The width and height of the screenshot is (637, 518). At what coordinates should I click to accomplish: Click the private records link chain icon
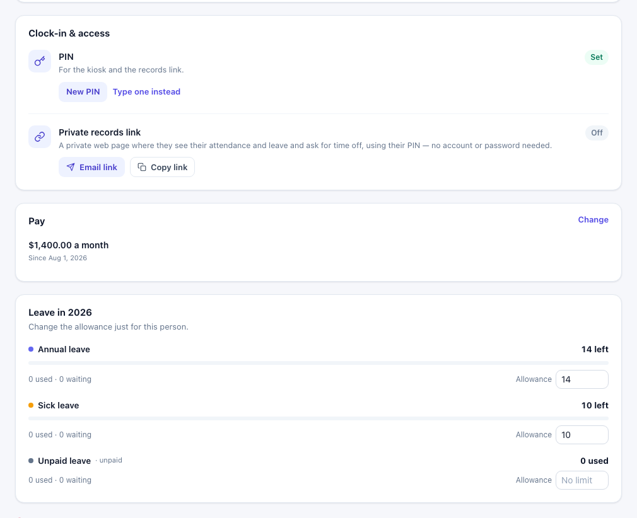pyautogui.click(x=40, y=137)
